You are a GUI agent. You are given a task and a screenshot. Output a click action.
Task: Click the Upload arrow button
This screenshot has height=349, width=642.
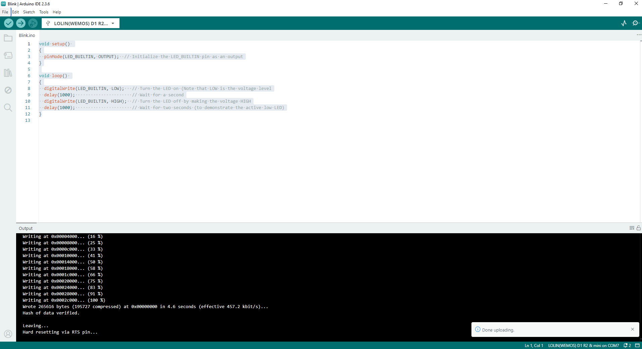20,23
